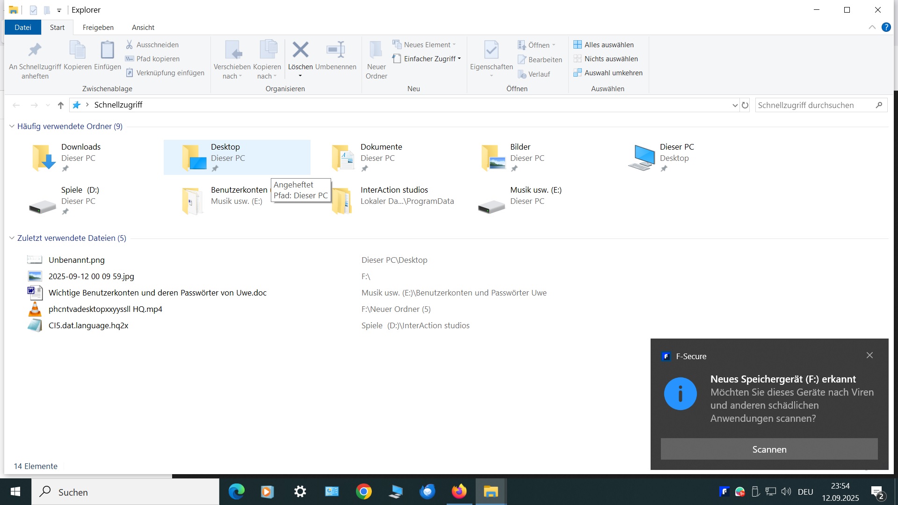Switch to the Ansicht tab
Image resolution: width=898 pixels, height=505 pixels.
[143, 28]
